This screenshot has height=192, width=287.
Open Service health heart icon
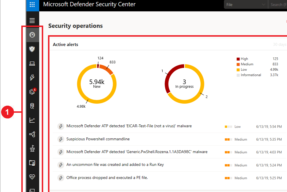coord(32,177)
